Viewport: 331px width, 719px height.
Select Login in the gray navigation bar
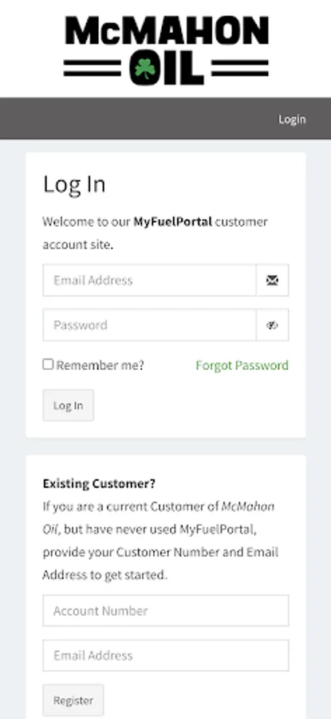click(292, 119)
